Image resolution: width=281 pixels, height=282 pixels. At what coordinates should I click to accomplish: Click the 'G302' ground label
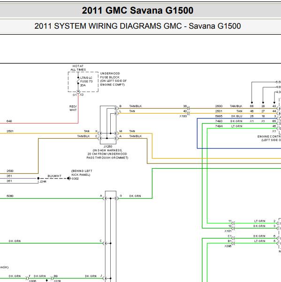point(75,179)
